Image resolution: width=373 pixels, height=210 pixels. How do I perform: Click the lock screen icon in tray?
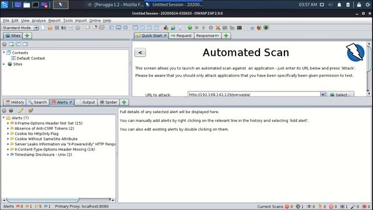pyautogui.click(x=359, y=5)
